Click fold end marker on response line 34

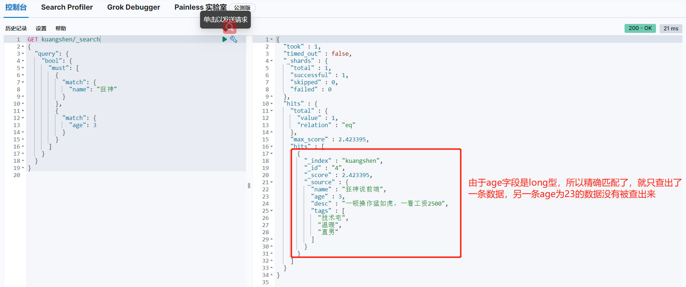tap(272, 275)
